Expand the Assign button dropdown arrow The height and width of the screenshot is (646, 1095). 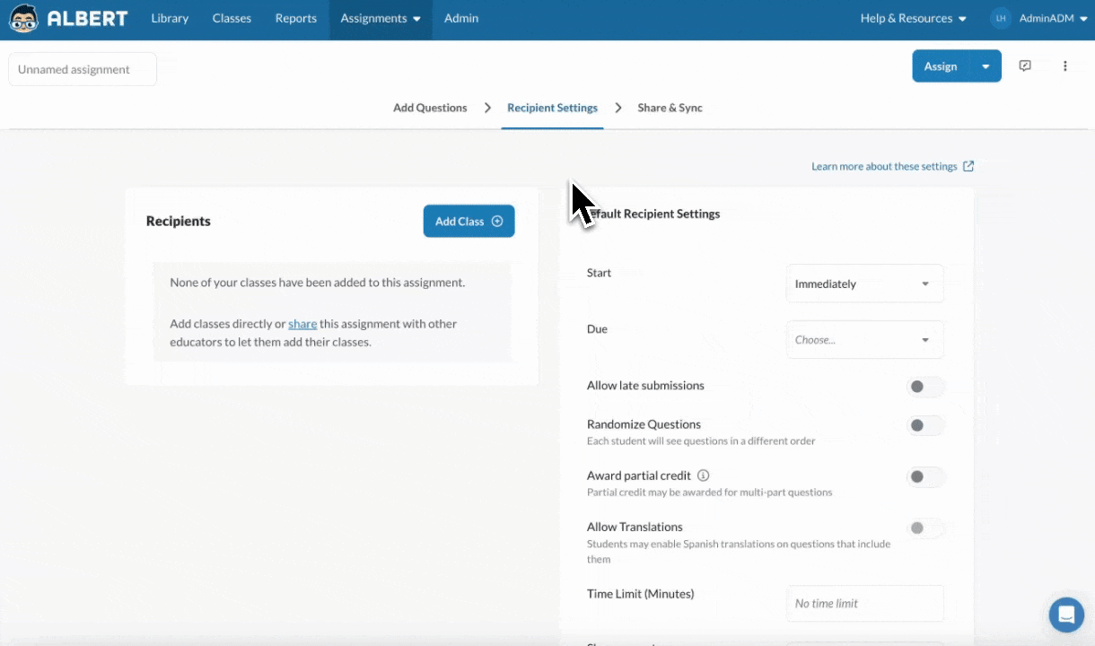[986, 66]
